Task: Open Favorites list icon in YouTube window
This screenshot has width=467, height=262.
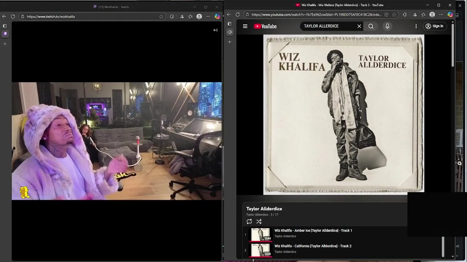Action: pyautogui.click(x=423, y=15)
